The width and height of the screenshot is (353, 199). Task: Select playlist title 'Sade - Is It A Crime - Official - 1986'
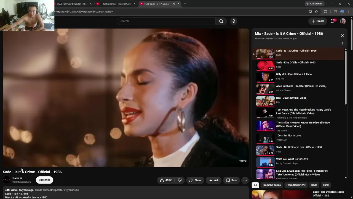pos(296,51)
